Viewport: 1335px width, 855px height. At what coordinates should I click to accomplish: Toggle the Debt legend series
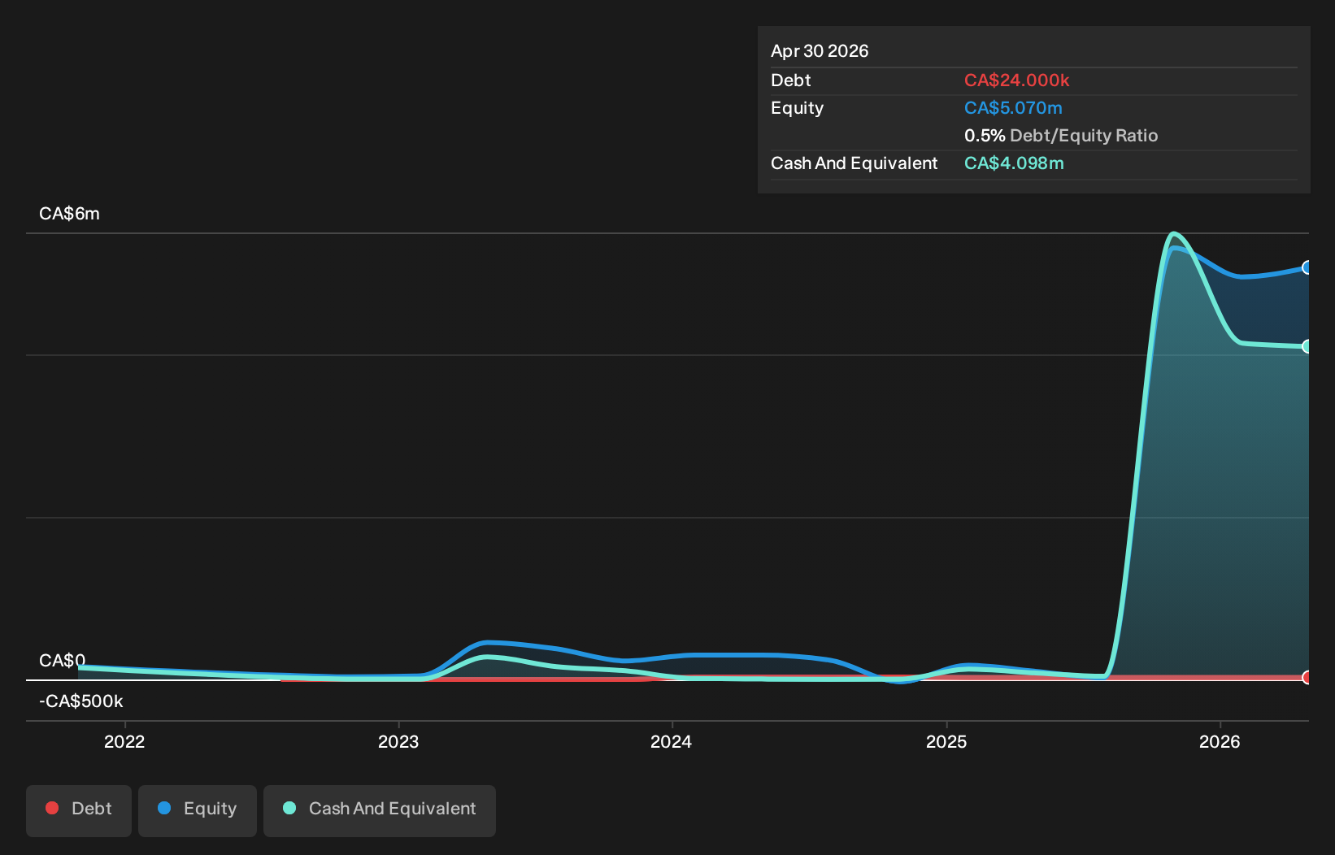click(79, 810)
